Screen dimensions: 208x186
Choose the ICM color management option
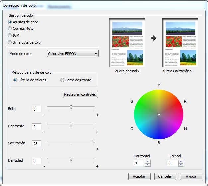point(10,35)
